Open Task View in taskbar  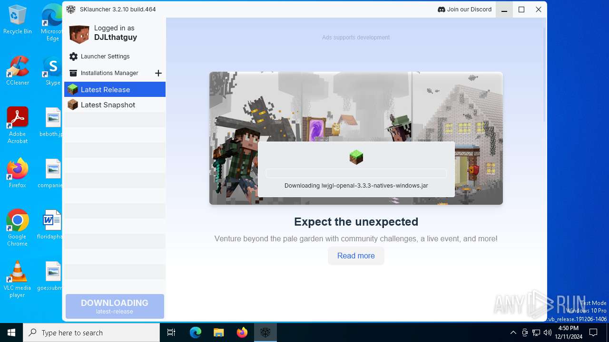coord(171,332)
